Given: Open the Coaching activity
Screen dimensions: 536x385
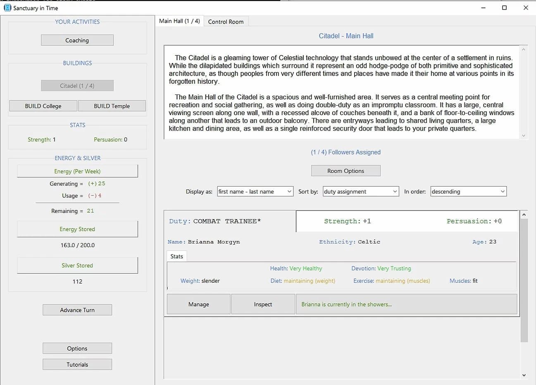Looking at the screenshot, I should [x=77, y=40].
